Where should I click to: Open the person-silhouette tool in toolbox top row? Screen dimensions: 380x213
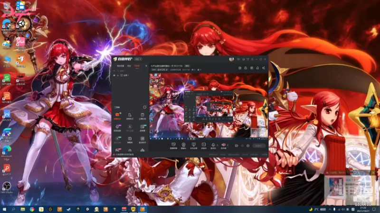pyautogui.click(x=130, y=115)
